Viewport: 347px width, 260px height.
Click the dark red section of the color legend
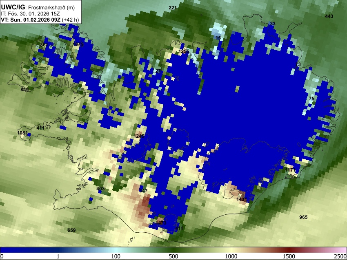pyautogui.click(x=289, y=250)
